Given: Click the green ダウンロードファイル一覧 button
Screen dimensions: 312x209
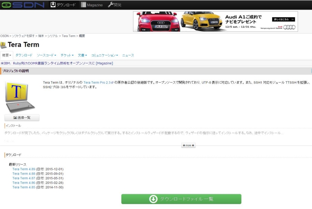Looking at the screenshot, I should pyautogui.click(x=181, y=199).
